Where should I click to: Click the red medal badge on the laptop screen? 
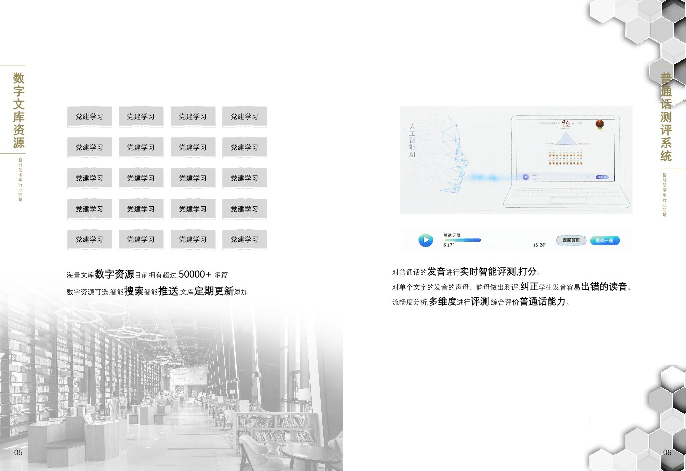tap(600, 124)
